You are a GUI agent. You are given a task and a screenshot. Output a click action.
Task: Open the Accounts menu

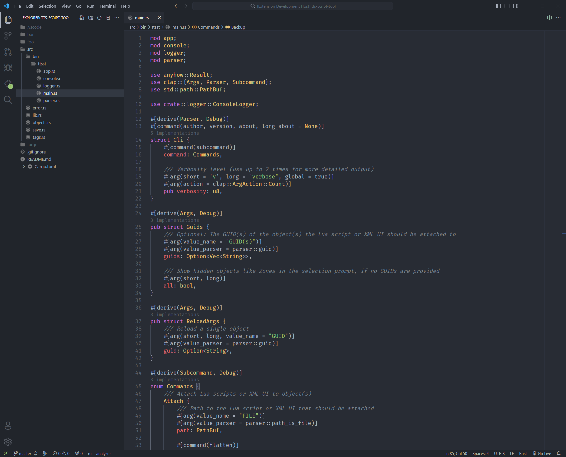pos(8,426)
